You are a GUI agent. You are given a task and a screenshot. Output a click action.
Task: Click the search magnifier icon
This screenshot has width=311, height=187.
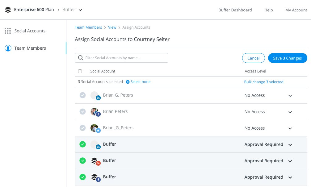point(81,58)
